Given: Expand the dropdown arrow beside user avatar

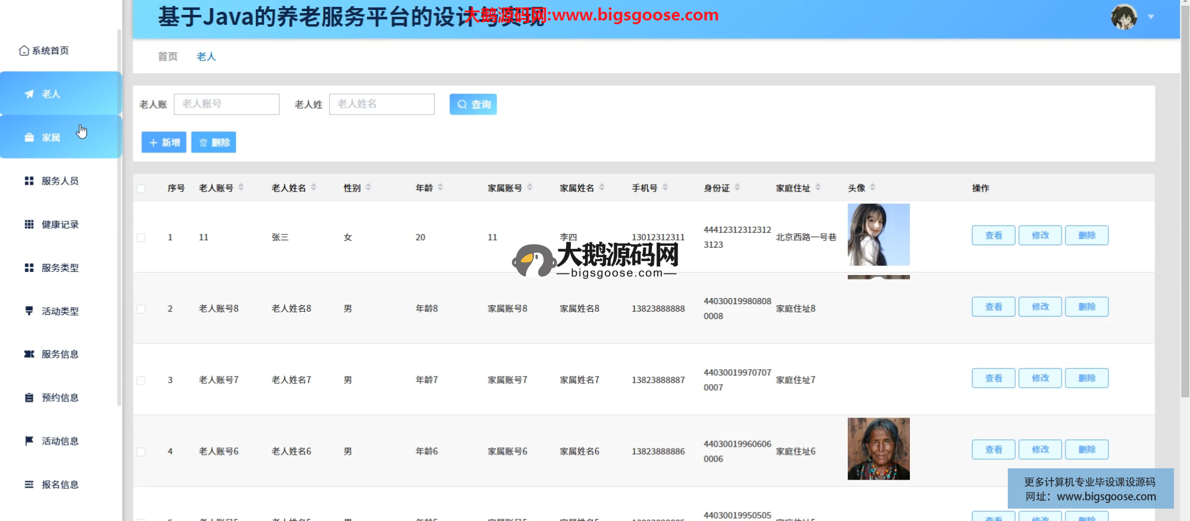Looking at the screenshot, I should click(x=1151, y=17).
